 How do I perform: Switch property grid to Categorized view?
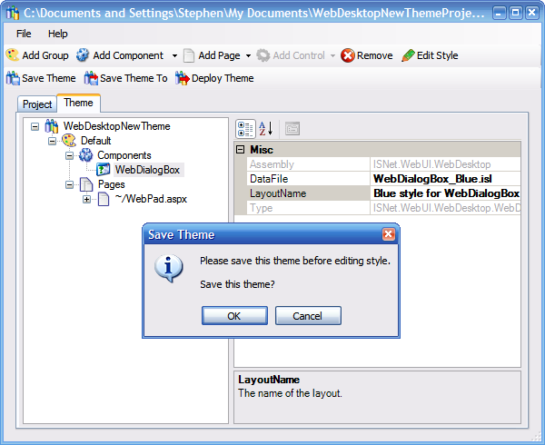pos(246,128)
